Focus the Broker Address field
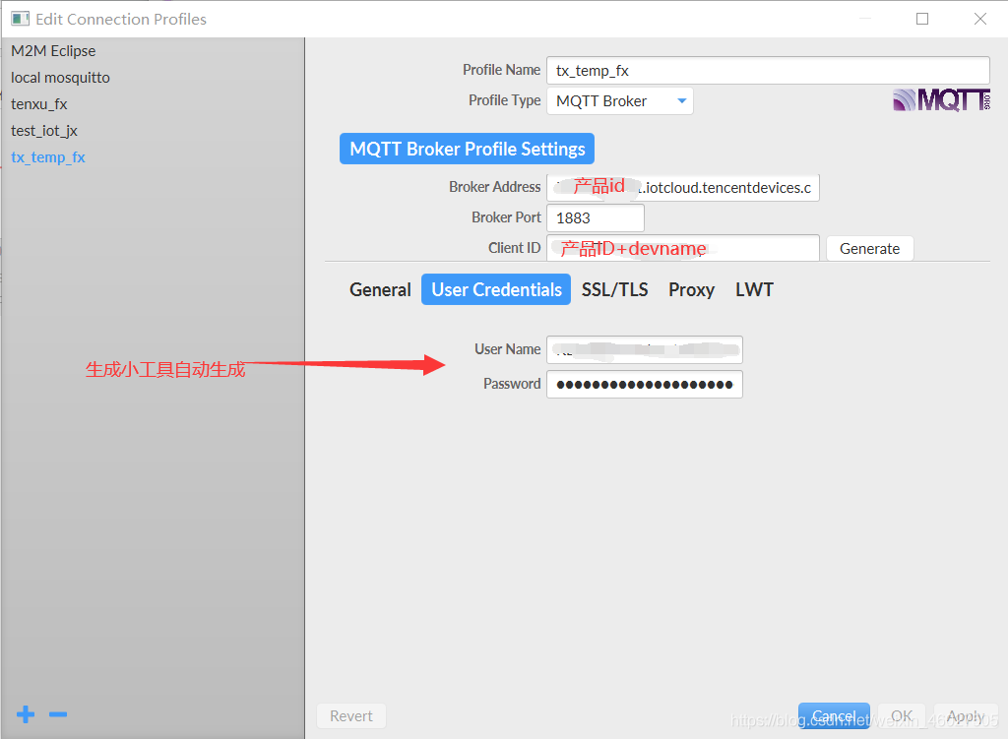 (683, 188)
